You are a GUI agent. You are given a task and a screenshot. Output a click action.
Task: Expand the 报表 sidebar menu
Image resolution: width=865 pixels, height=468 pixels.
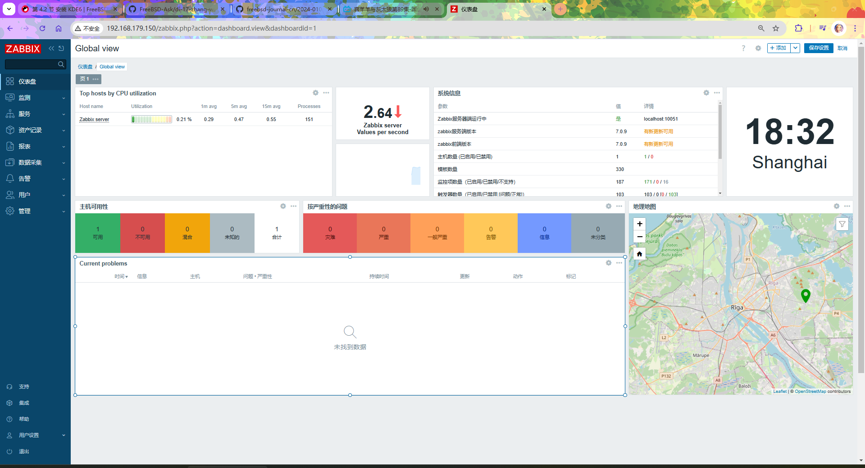35,146
